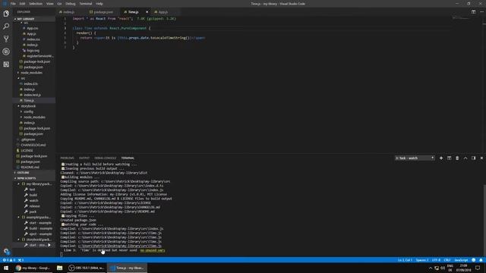
Task: Open the Debug menu
Action: [71, 4]
